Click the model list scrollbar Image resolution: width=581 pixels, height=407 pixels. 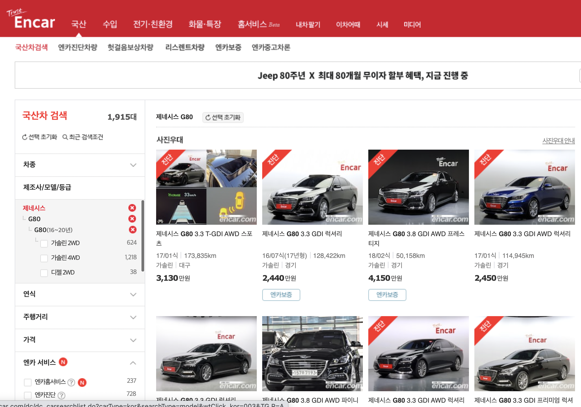click(x=143, y=236)
